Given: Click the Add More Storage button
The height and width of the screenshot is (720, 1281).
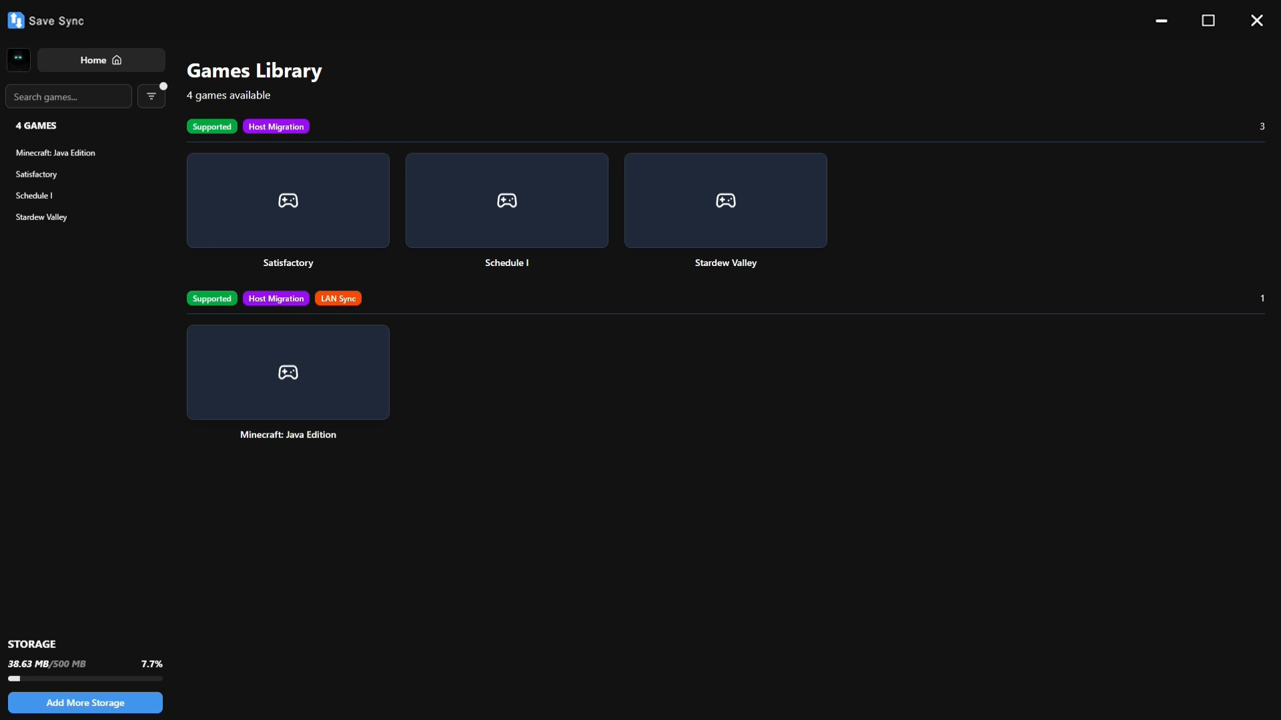Looking at the screenshot, I should [x=85, y=703].
